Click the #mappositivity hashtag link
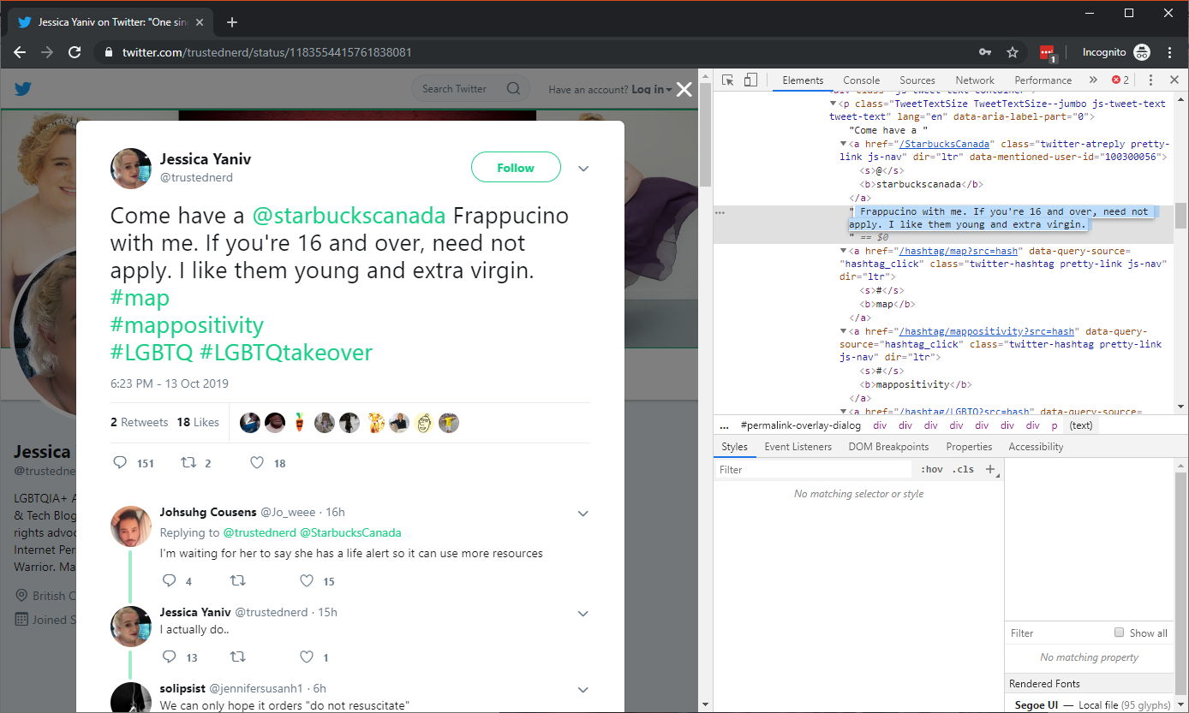 (187, 325)
